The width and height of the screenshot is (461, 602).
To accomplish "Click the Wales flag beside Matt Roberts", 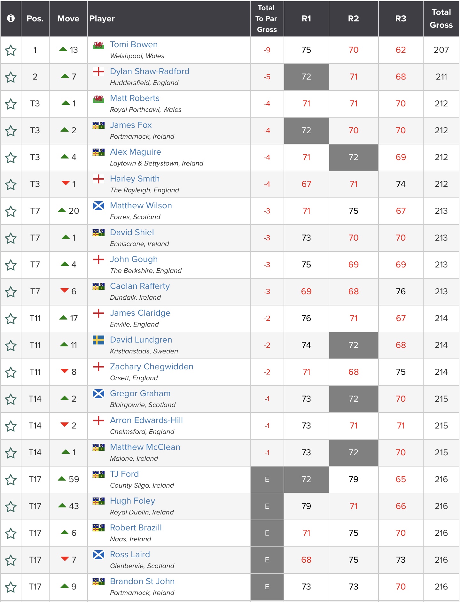I will tap(98, 99).
